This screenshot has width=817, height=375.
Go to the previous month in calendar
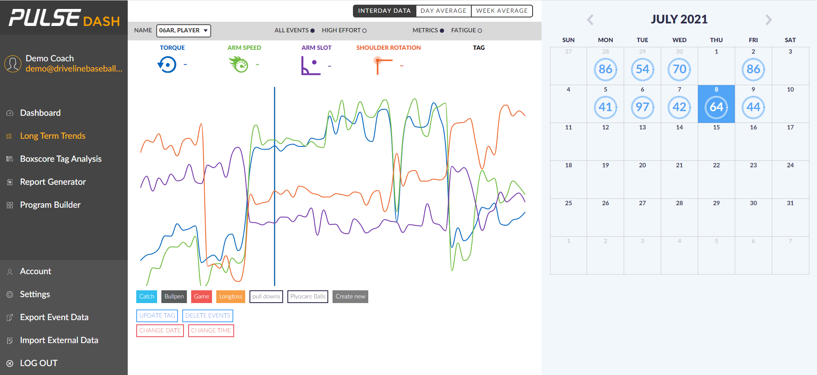pos(590,20)
